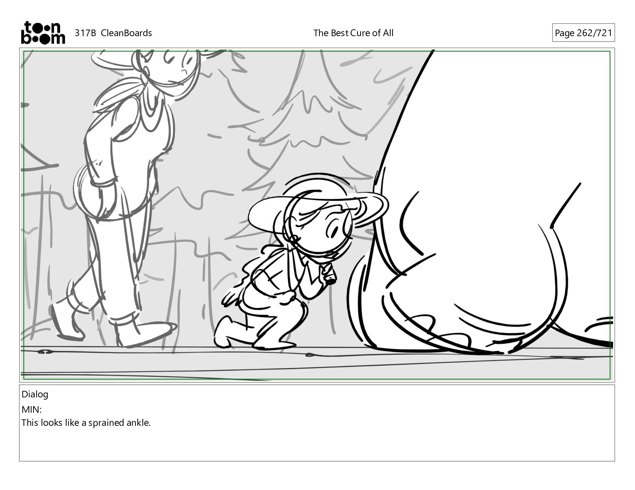Screen dimensions: 635x490
Task: Click the 'Dialog' label
Action: pos(35,394)
